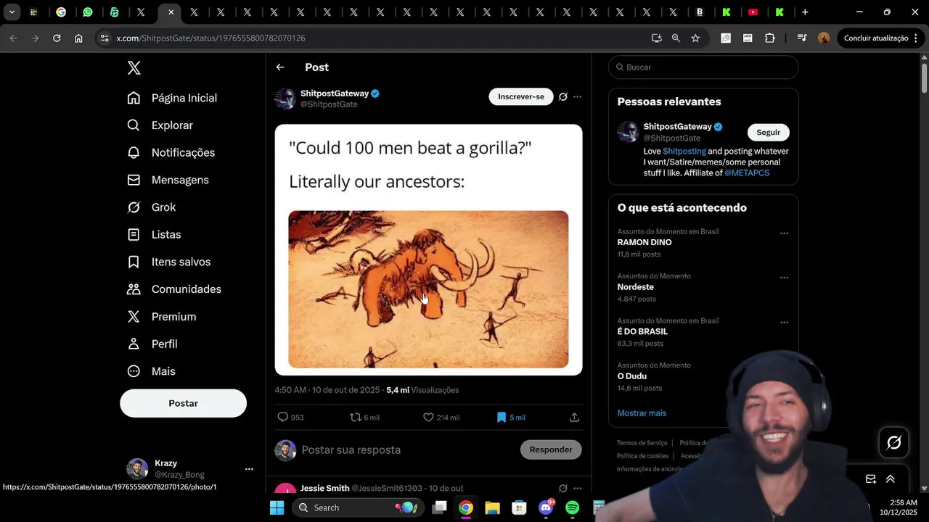Like the post heart icon

pyautogui.click(x=428, y=417)
